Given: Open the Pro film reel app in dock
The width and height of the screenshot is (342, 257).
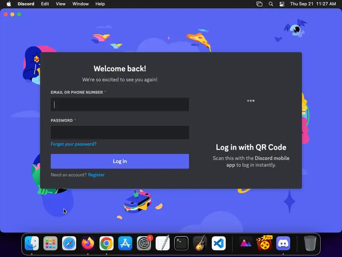Looking at the screenshot, I should (x=265, y=243).
